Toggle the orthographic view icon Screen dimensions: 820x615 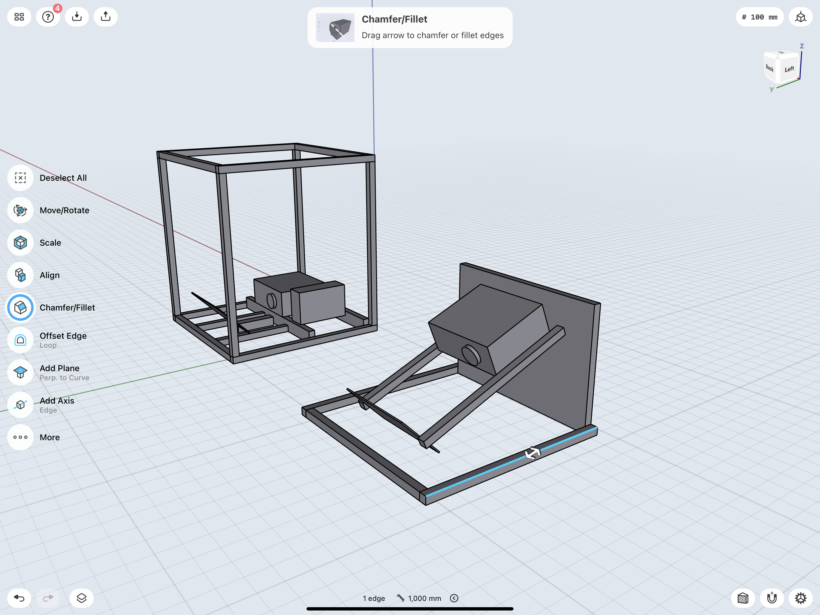(801, 17)
